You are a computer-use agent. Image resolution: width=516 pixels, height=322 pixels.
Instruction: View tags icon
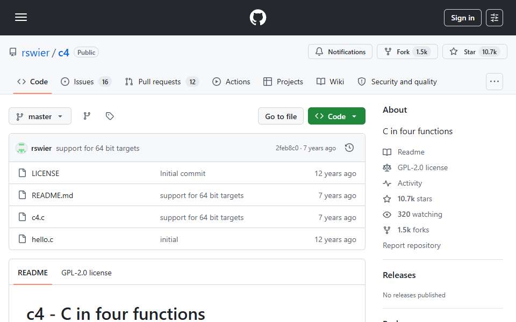pyautogui.click(x=110, y=116)
